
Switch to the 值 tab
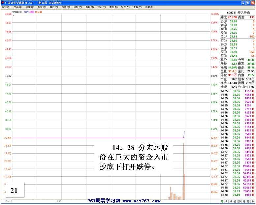tap(248, 202)
